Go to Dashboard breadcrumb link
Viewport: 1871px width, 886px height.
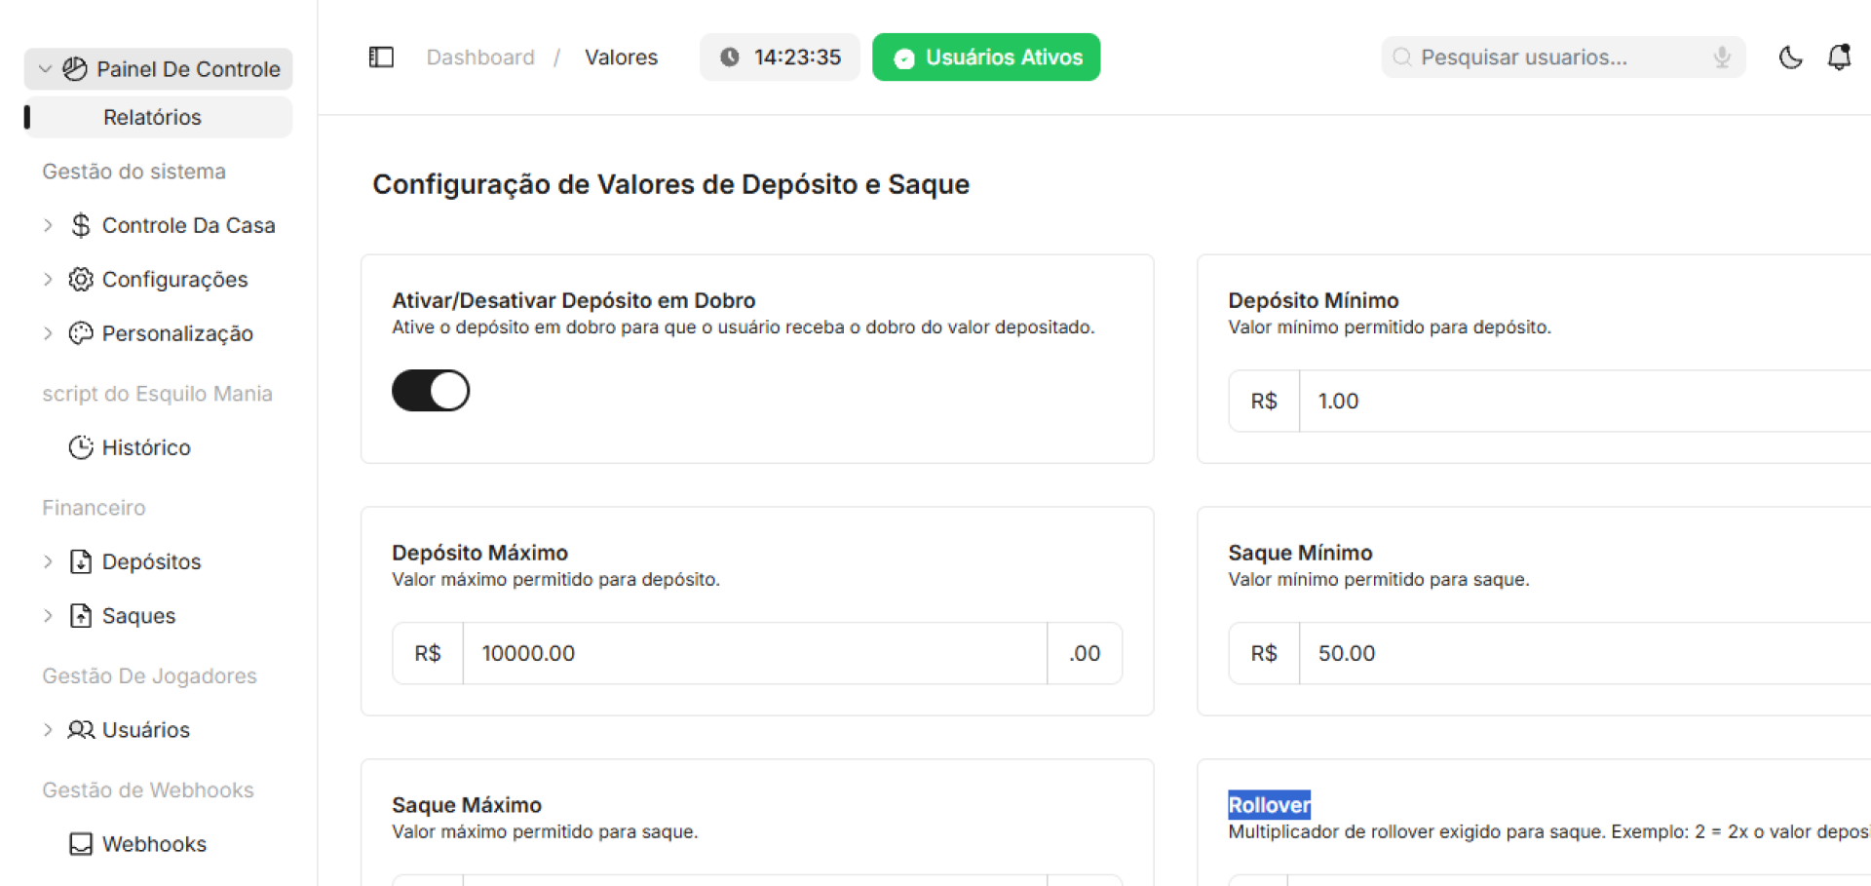coord(480,58)
